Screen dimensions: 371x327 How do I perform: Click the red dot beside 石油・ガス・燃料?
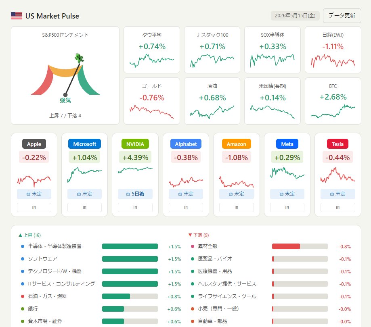pyautogui.click(x=23, y=296)
